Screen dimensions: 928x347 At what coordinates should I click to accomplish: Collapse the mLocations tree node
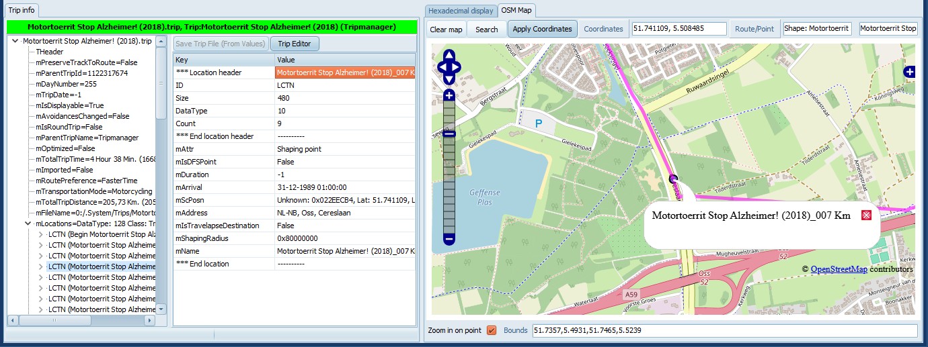click(28, 224)
